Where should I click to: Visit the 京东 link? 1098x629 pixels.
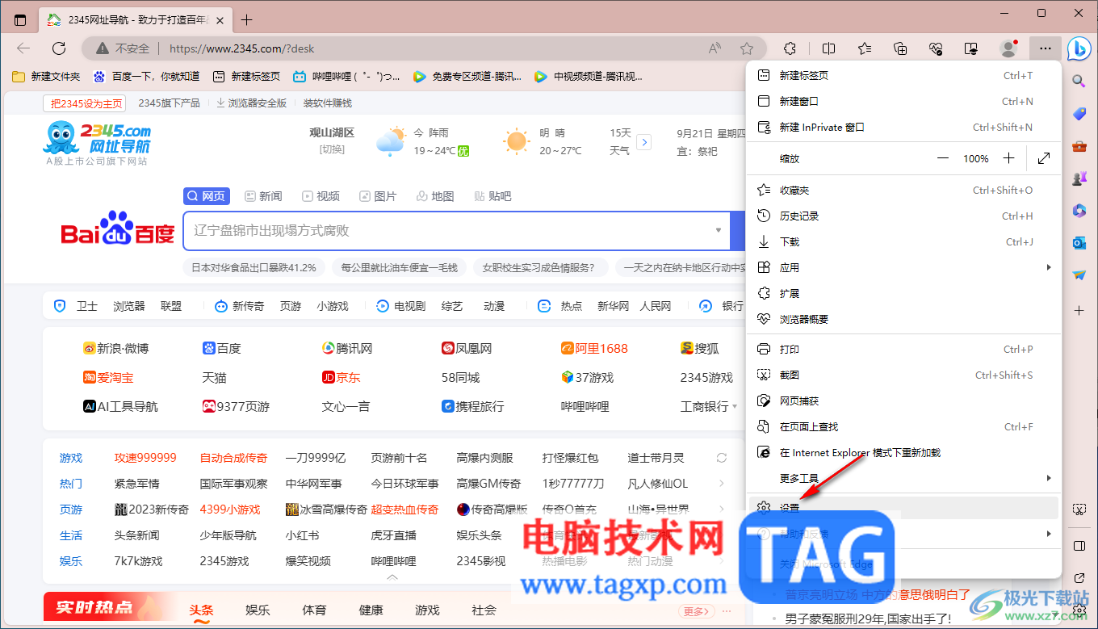341,378
